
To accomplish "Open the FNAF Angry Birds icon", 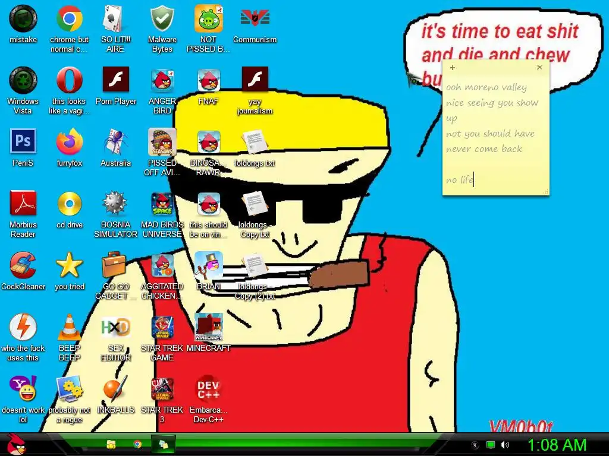I will (209, 80).
